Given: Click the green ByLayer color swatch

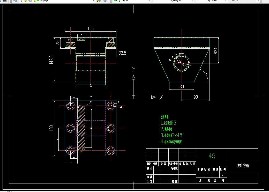Looking at the screenshot, I should tap(115, 1).
